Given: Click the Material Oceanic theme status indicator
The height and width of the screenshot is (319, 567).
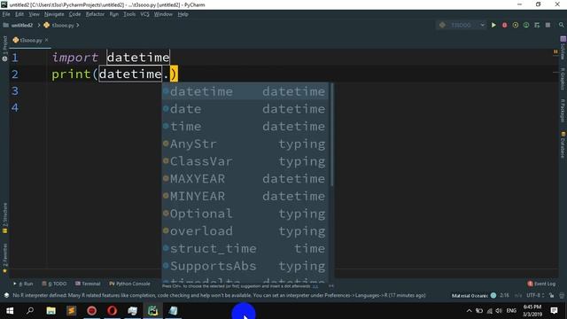Looking at the screenshot, I should coord(473,295).
